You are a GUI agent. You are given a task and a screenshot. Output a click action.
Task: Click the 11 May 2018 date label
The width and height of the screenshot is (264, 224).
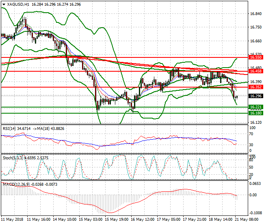pyautogui.click(x=12, y=220)
